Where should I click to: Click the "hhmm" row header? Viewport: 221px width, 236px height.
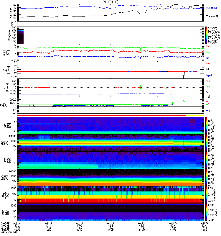tap(5, 230)
